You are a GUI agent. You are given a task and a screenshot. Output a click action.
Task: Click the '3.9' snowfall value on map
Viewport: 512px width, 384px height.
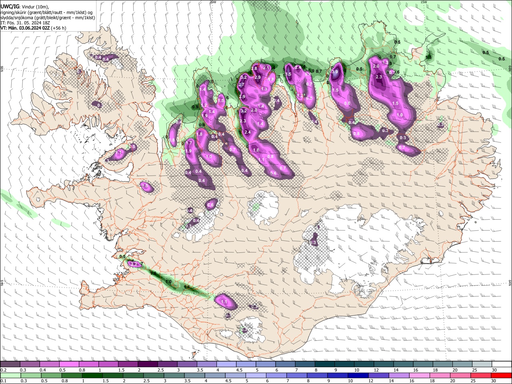tap(335, 72)
